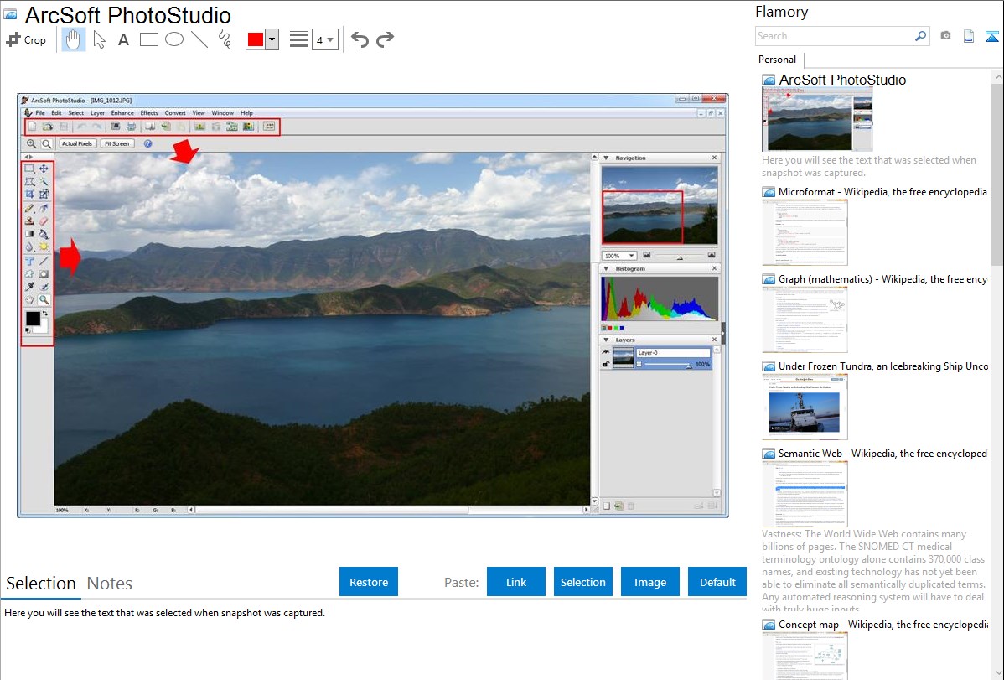Click the camera capture snapshot icon
Viewport: 1004px width, 680px height.
coord(945,36)
